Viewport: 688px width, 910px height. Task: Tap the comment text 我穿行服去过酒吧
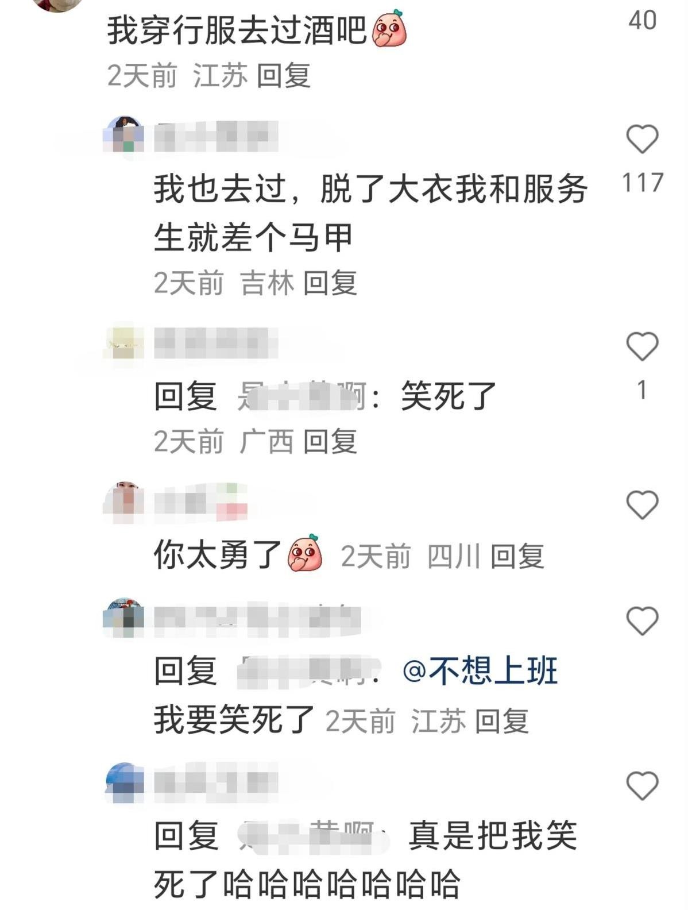click(237, 30)
